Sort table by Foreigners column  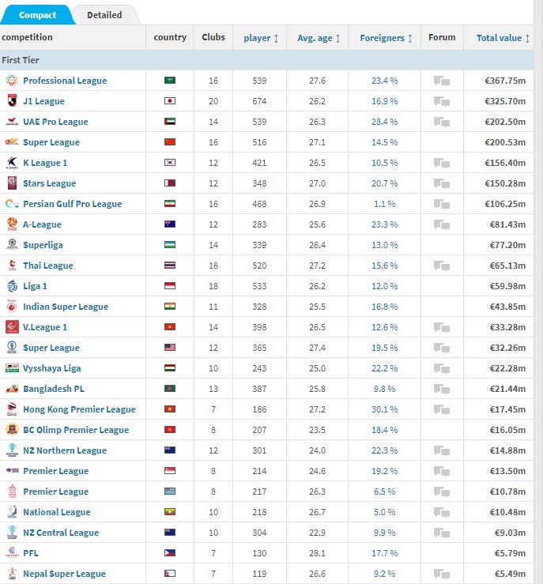[x=386, y=38]
